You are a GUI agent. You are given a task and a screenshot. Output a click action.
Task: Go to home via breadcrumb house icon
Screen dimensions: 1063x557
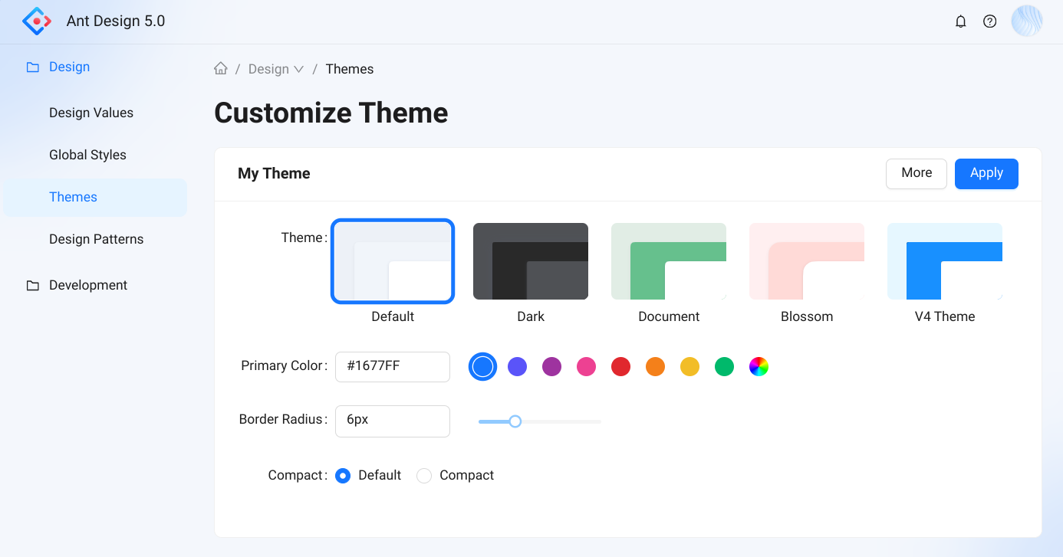coord(221,68)
